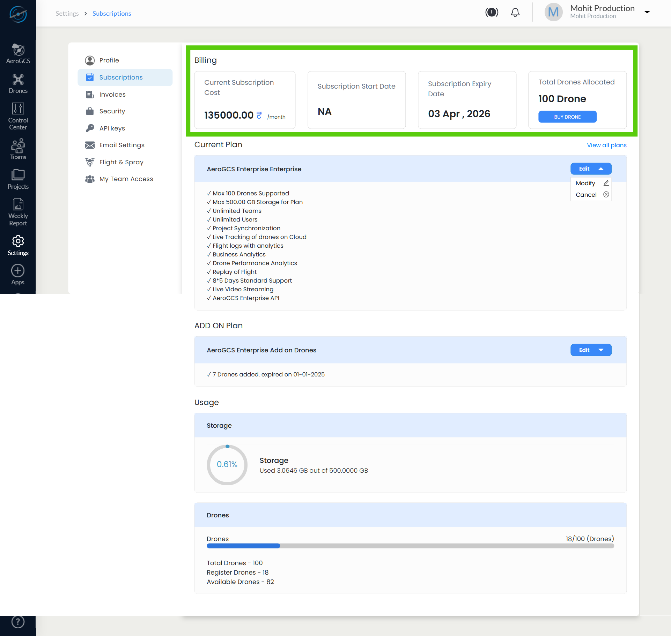Click 'Register Drones - 18' line
The image size is (671, 636).
pos(237,573)
